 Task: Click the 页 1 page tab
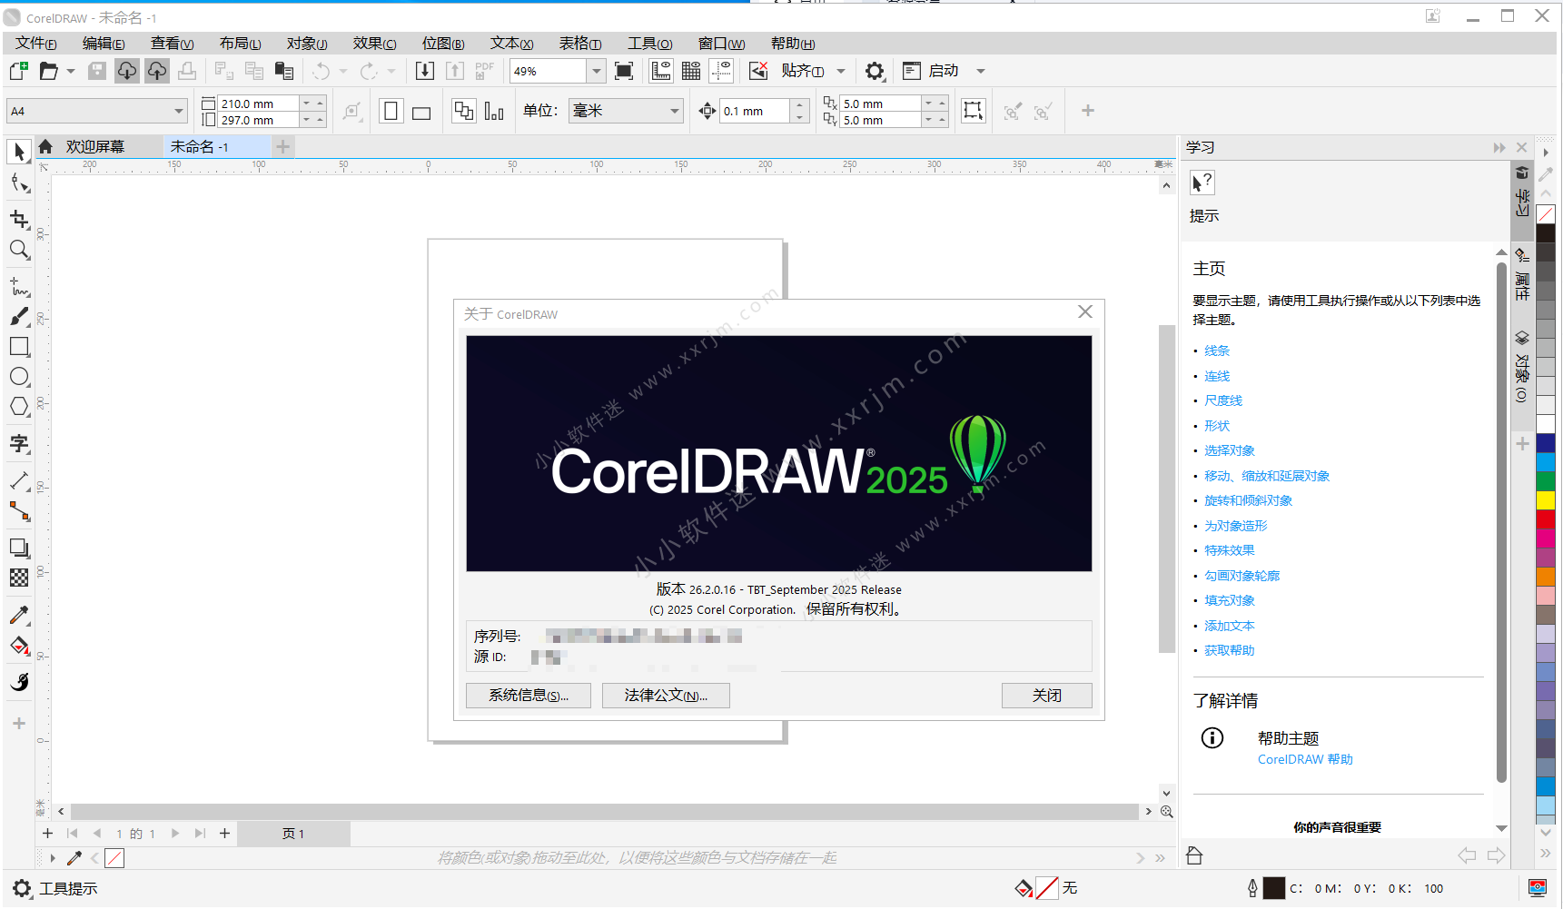point(293,834)
